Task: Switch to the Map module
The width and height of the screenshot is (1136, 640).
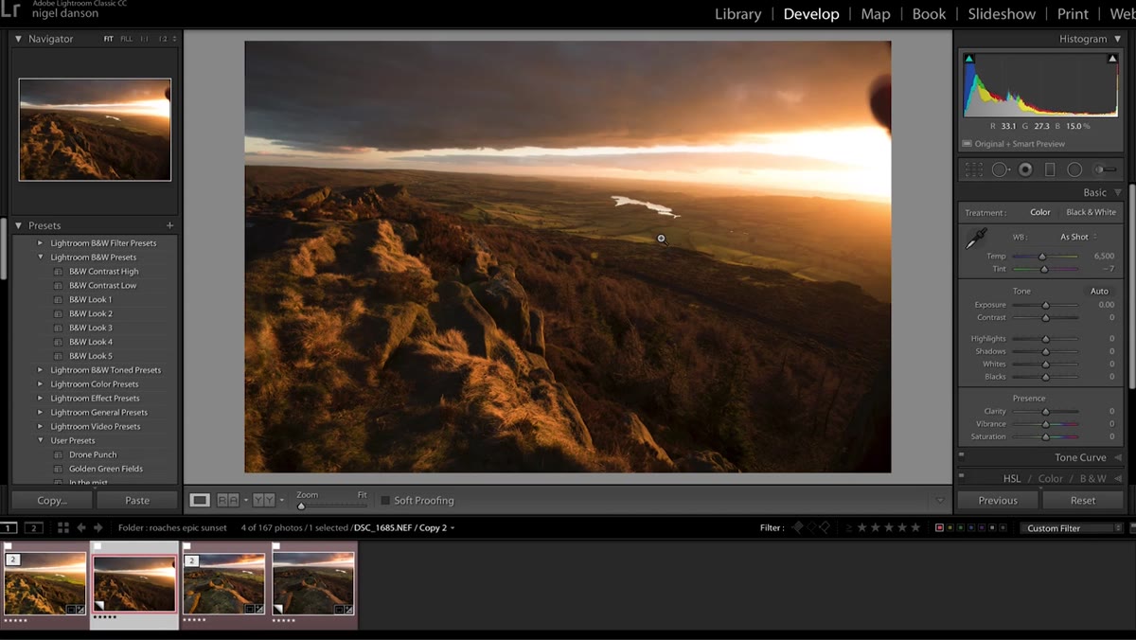Action: pyautogui.click(x=876, y=13)
